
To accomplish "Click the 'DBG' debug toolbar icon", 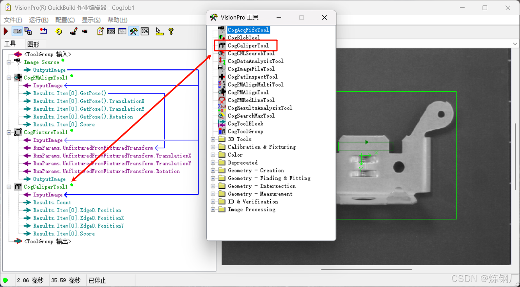I will [x=145, y=31].
